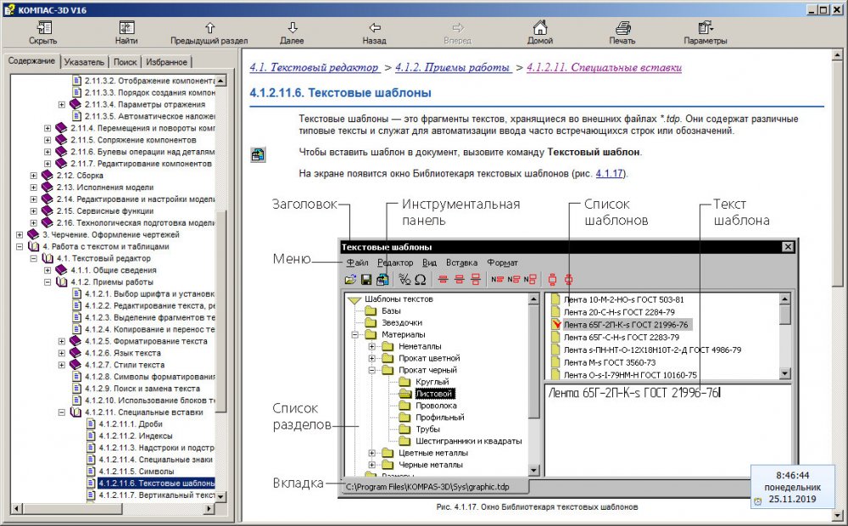Expand 2.11.3.4. Параметры отражения node
Viewport: 848px width, 526px height.
(x=62, y=104)
